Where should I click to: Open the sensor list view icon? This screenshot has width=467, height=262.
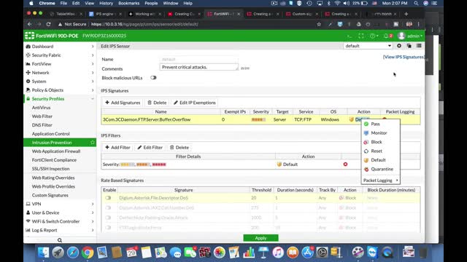point(419,46)
